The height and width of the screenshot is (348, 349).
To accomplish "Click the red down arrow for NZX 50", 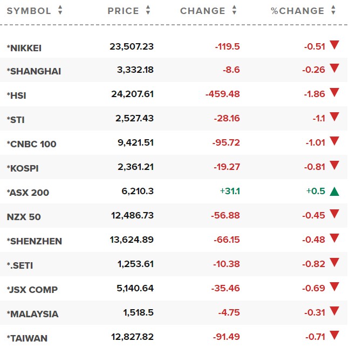I will point(334,215).
